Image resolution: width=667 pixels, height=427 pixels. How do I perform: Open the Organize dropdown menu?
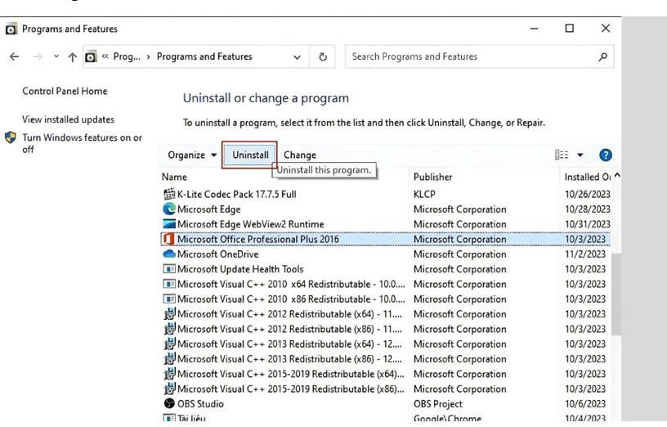[192, 155]
